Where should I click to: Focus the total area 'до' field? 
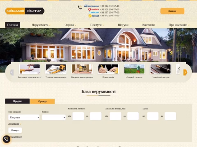point(133,116)
